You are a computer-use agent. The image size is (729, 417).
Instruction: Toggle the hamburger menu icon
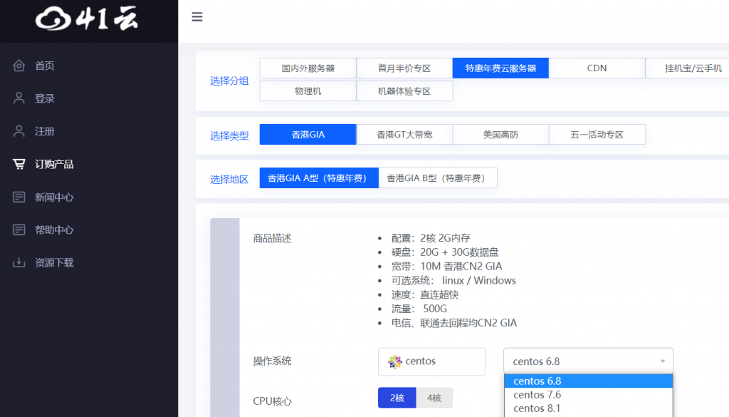197,17
